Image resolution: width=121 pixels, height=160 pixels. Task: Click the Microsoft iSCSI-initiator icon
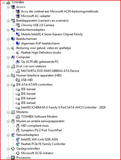(x=18, y=153)
